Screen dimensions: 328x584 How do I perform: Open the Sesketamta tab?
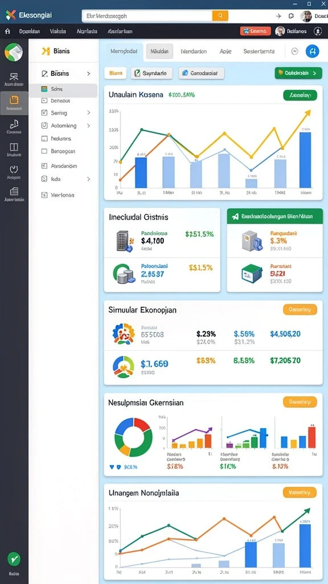(259, 51)
